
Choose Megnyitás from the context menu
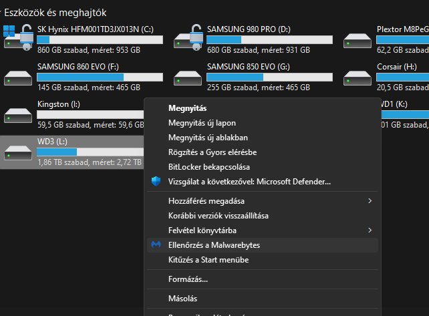(x=263, y=108)
